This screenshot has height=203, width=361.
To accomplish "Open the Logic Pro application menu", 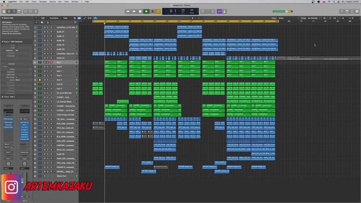I will [x=12, y=2].
